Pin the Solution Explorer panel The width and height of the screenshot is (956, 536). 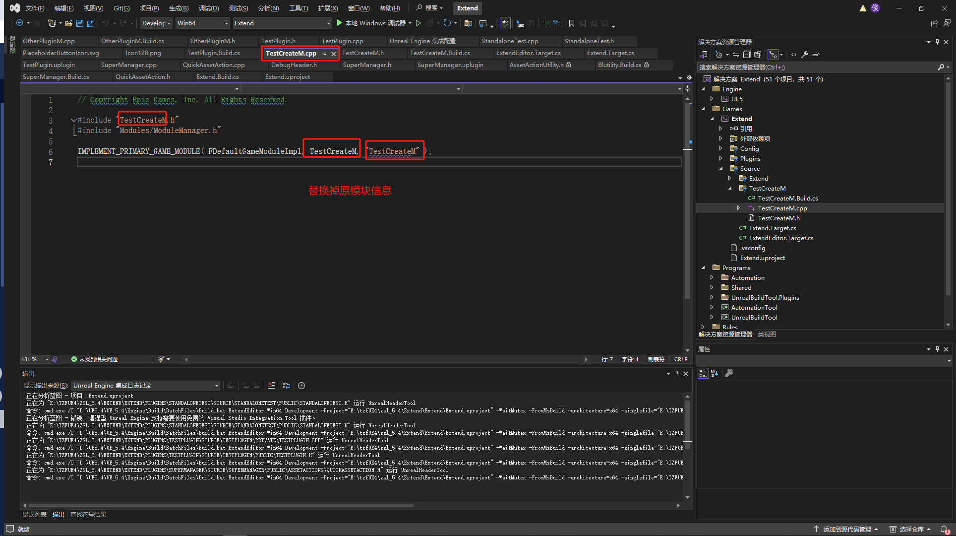pos(937,42)
